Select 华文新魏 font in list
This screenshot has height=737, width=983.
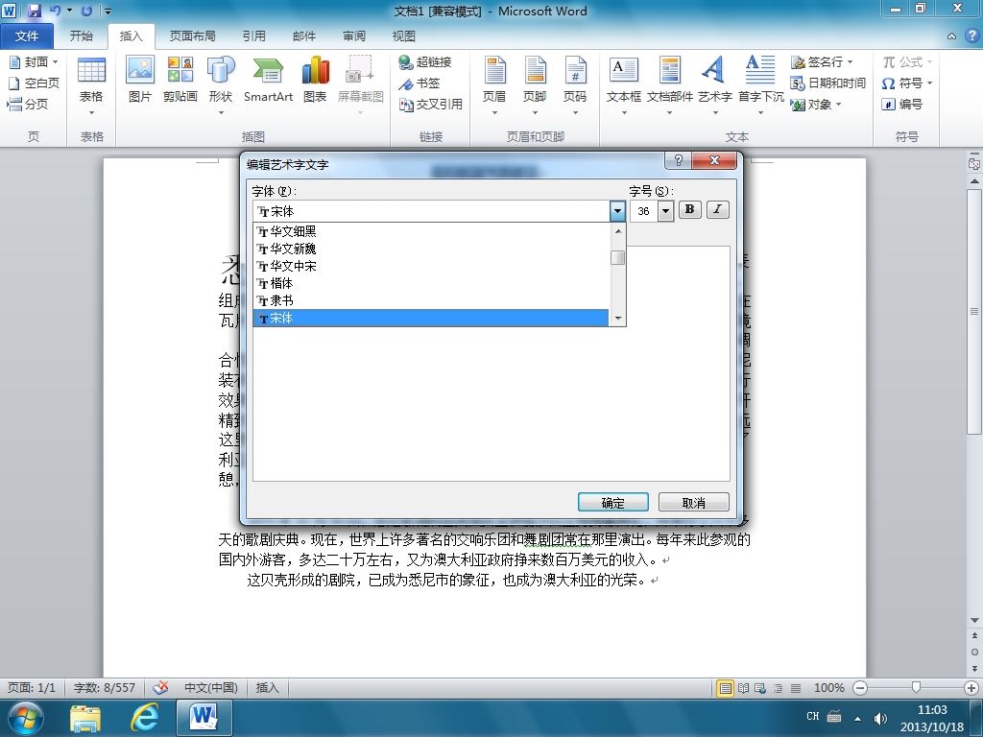pos(431,249)
